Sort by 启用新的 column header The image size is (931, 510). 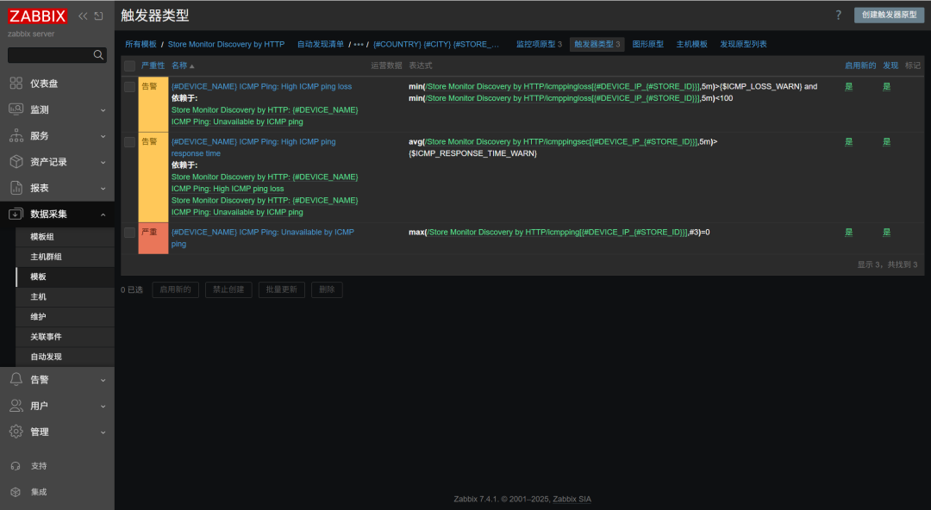(x=860, y=65)
